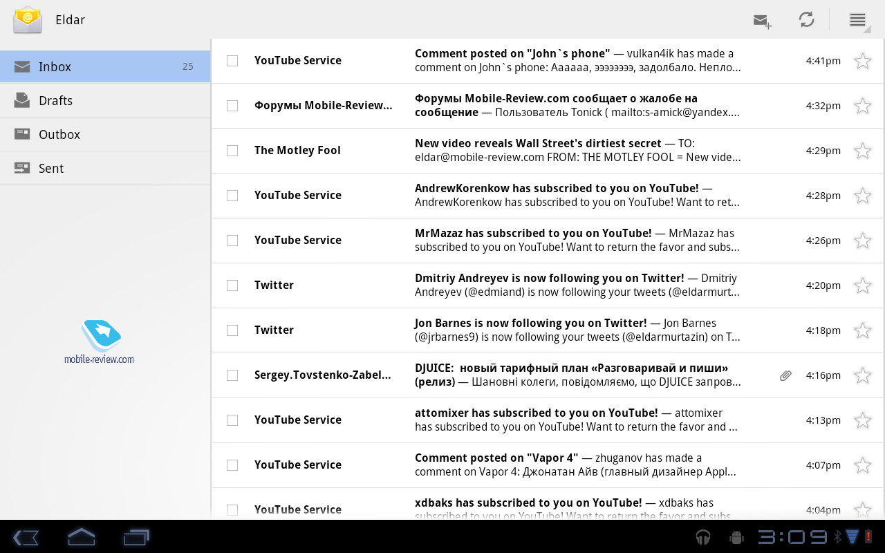The height and width of the screenshot is (553, 885).
Task: Tap the 4:07pm timestamp
Action: coord(823,465)
